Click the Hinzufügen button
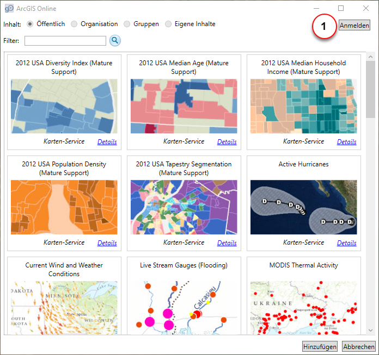The height and width of the screenshot is (355, 379). (320, 346)
